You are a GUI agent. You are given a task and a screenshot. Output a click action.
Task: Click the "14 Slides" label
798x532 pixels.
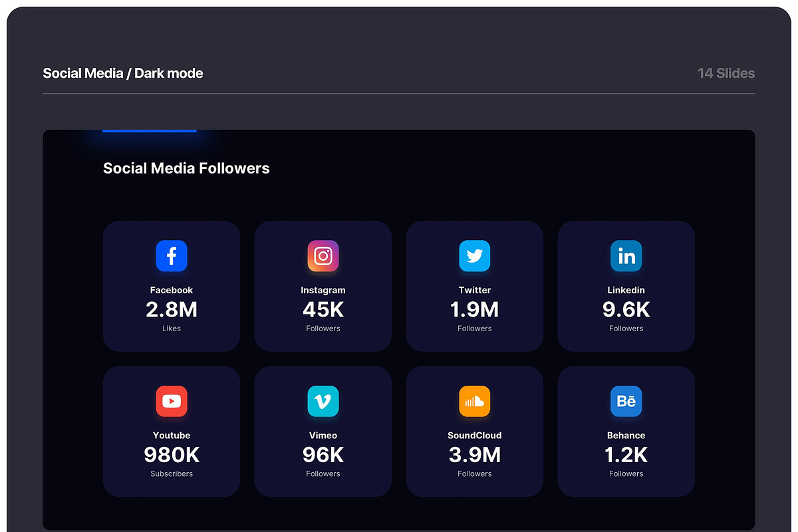(726, 73)
